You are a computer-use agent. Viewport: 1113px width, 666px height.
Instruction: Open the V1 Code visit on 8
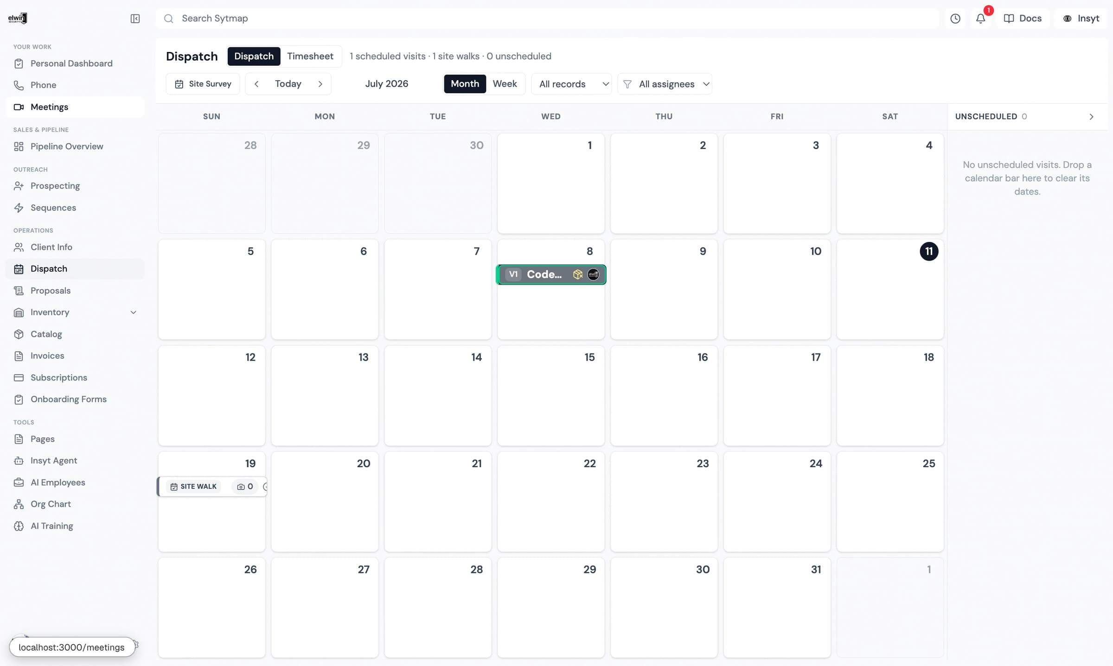tap(551, 274)
